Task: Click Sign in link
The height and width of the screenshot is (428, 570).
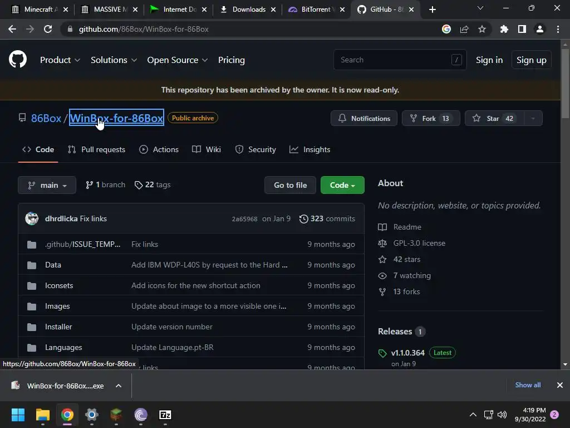Action: [x=489, y=60]
